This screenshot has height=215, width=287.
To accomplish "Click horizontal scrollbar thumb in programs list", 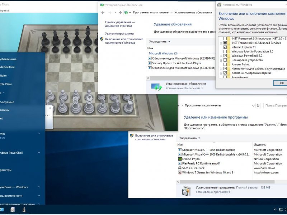I will 227,182.
